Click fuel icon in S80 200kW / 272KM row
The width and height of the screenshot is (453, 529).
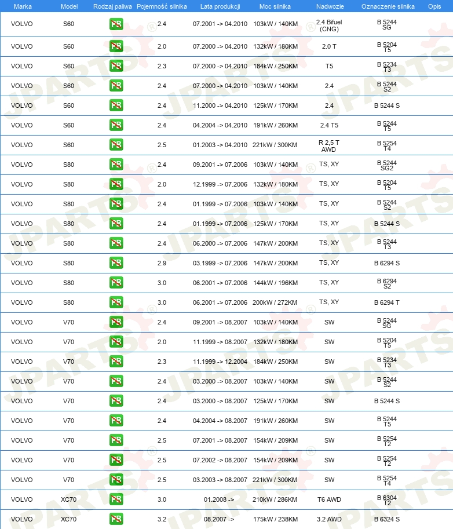coord(116,302)
